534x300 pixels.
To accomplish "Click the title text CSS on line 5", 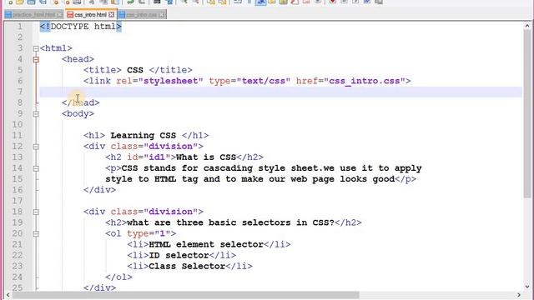I will pos(135,70).
